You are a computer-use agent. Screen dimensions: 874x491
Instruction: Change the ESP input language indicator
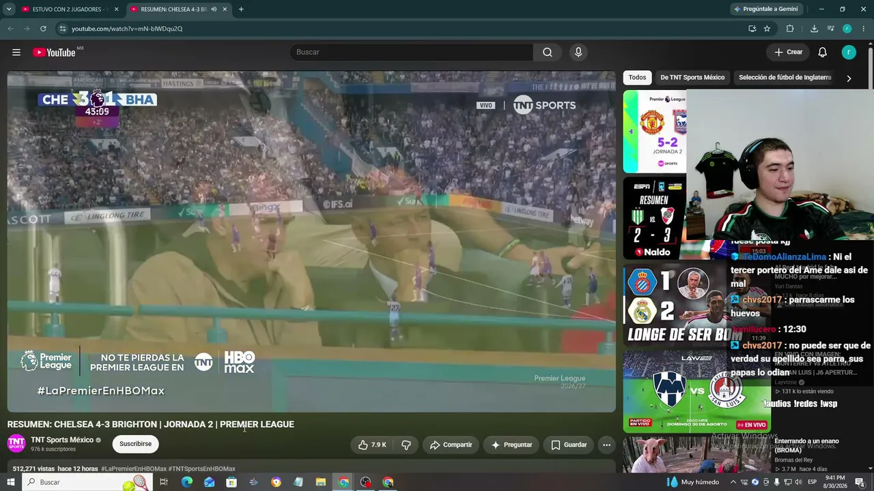pyautogui.click(x=813, y=482)
